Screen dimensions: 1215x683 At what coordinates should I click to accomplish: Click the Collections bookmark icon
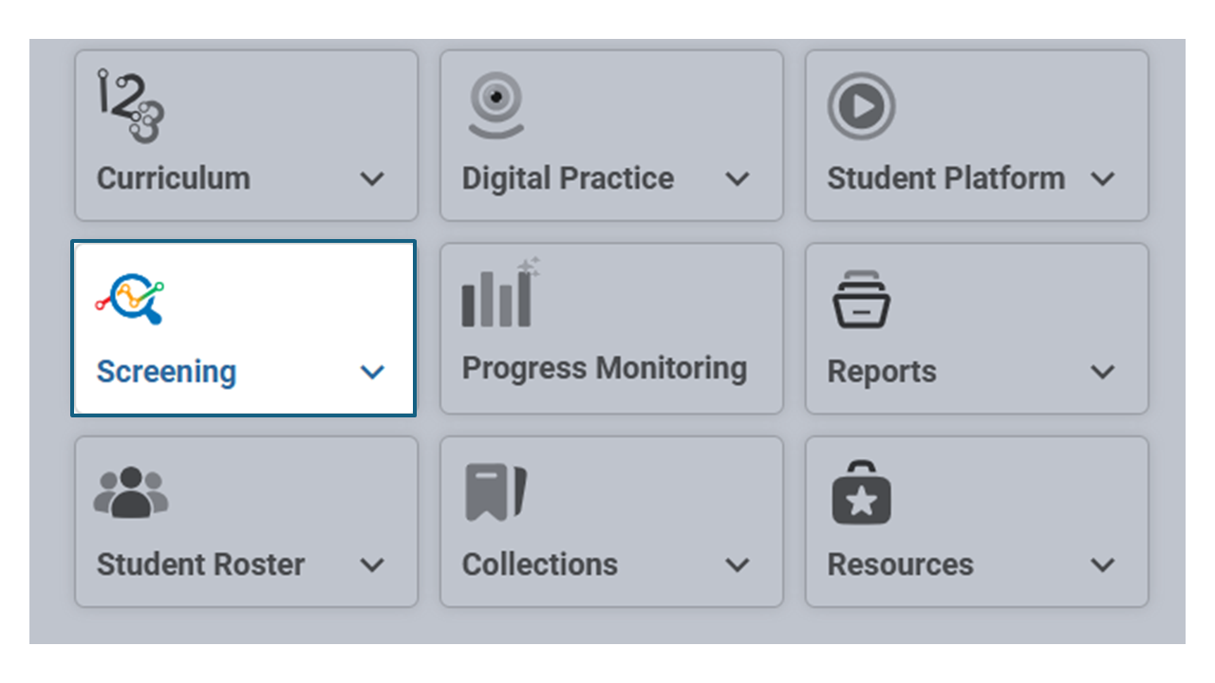(x=496, y=492)
